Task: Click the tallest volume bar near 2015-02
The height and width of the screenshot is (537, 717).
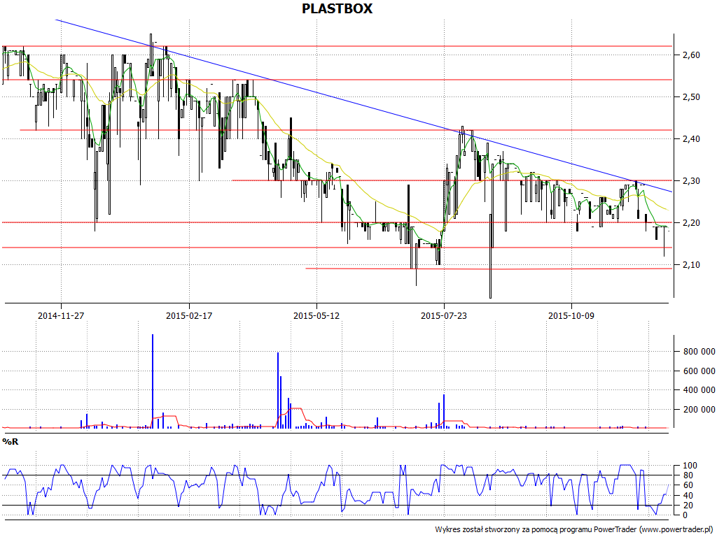Action: click(152, 381)
